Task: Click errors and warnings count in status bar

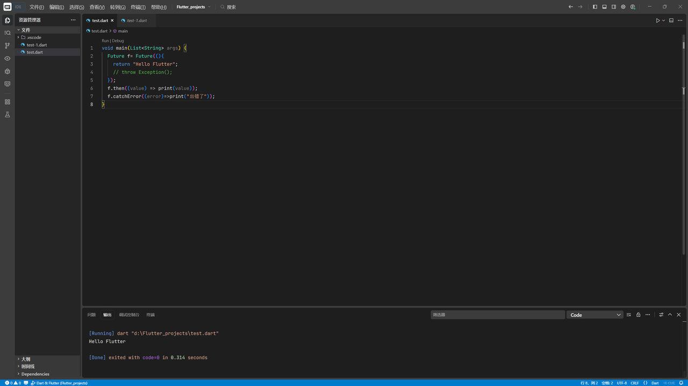Action: pos(13,383)
